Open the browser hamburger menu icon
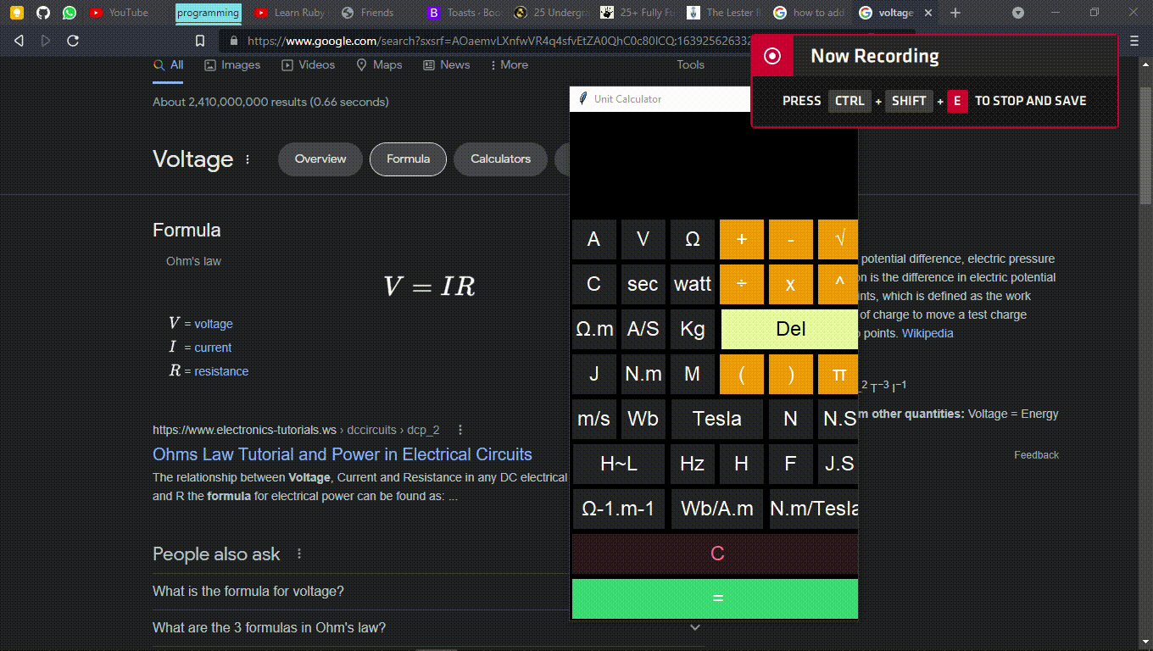Screen dimensions: 1153x651 [x=1134, y=40]
